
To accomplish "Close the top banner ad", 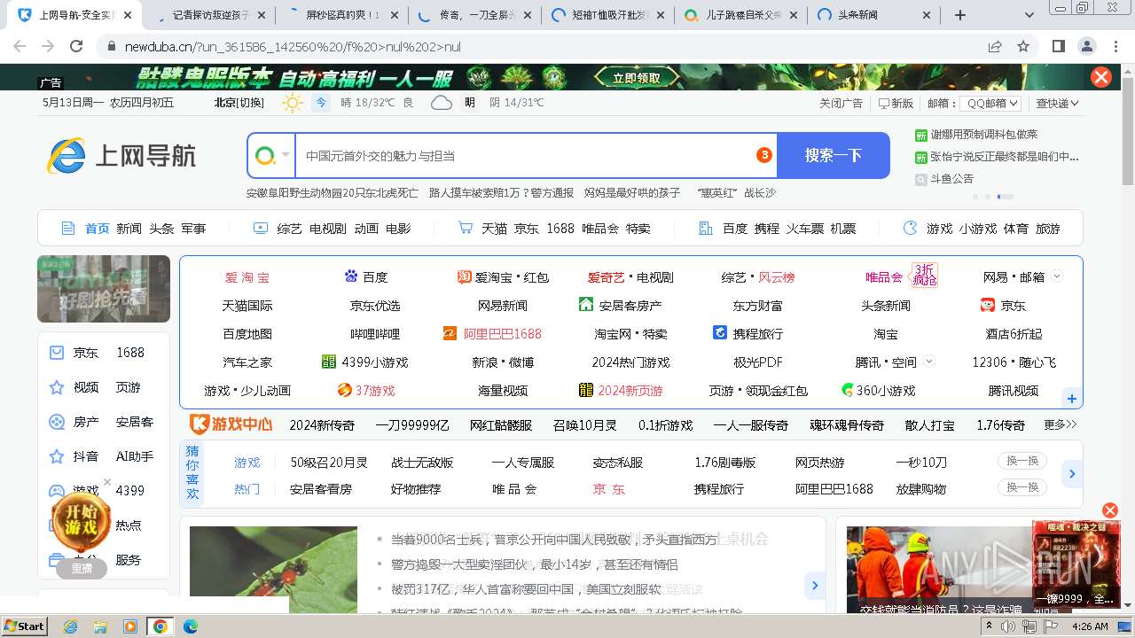I will coord(1101,77).
